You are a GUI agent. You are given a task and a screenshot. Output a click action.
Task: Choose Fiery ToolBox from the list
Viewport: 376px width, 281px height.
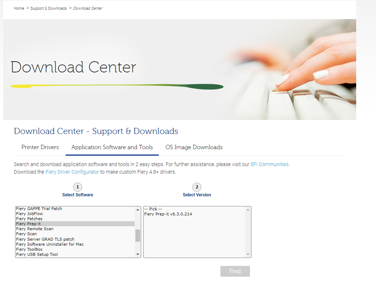29,249
